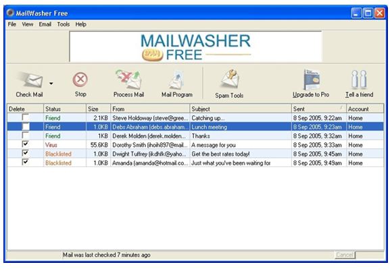
Task: Sort by the Size column header
Action: 98,109
